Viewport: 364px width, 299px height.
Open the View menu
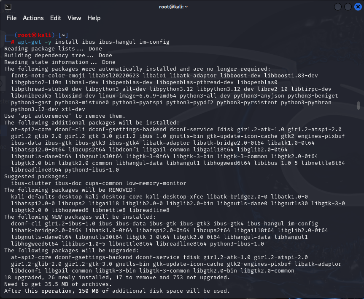(74, 18)
